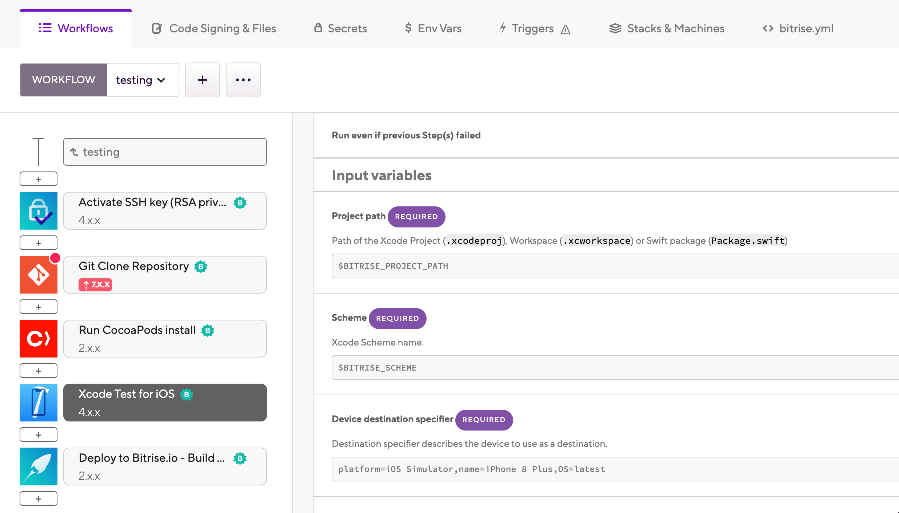Click the Git Clone Repository step icon

[x=38, y=274]
